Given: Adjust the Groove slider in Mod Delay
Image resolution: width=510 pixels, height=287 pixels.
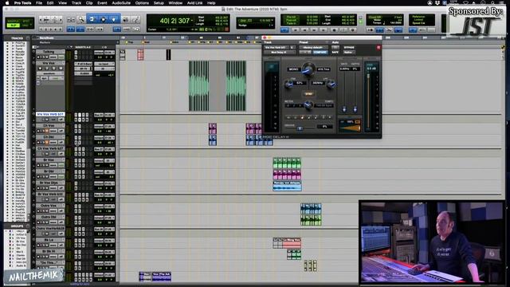Looking at the screenshot, I should (300, 128).
